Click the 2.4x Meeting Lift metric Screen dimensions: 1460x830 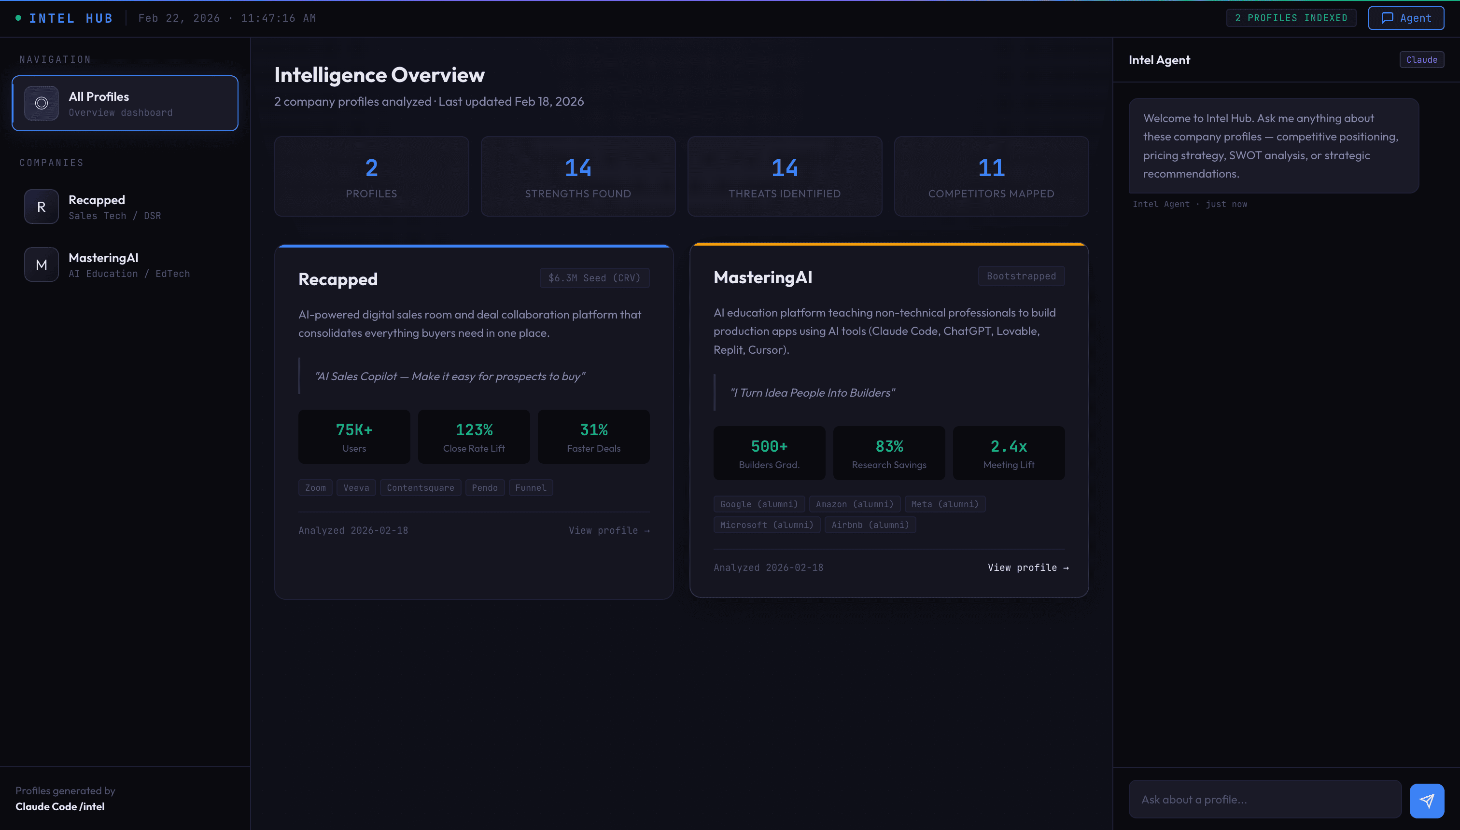1008,453
